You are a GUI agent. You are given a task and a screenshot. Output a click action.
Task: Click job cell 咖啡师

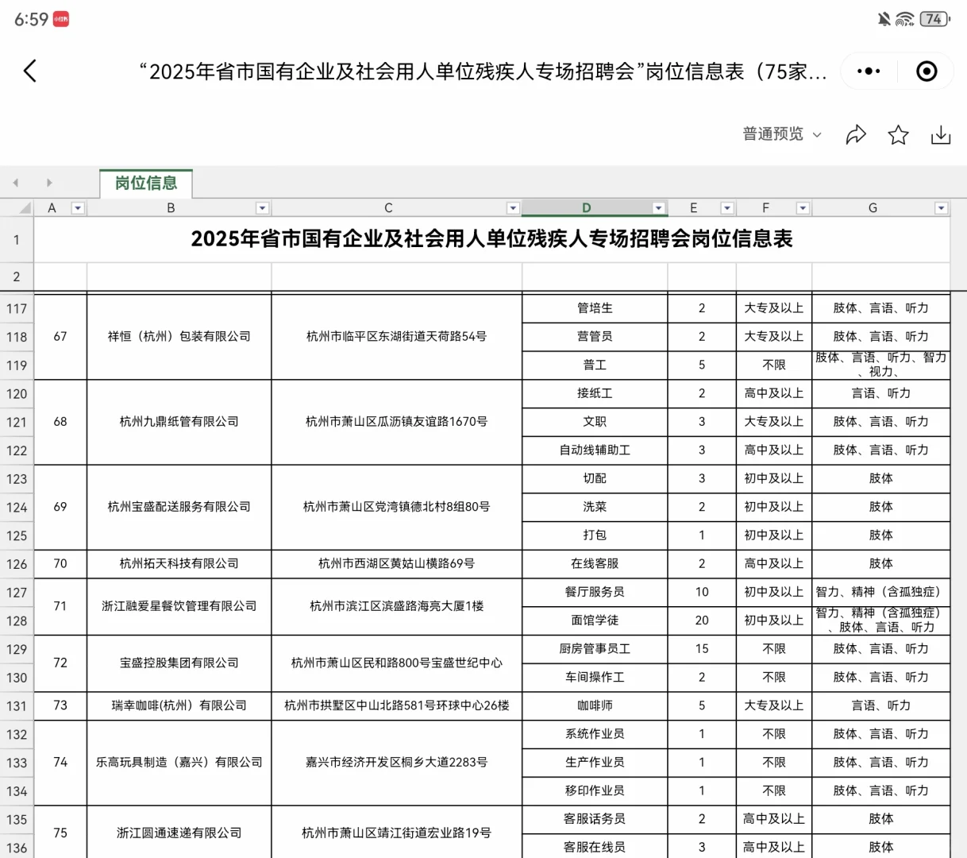[595, 705]
